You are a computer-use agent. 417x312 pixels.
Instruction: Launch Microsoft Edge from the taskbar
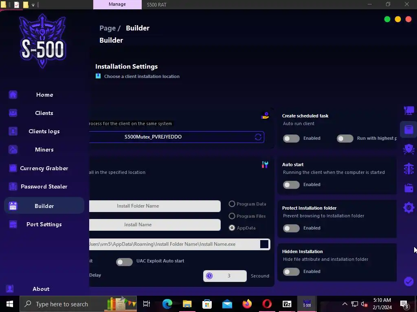click(x=167, y=304)
